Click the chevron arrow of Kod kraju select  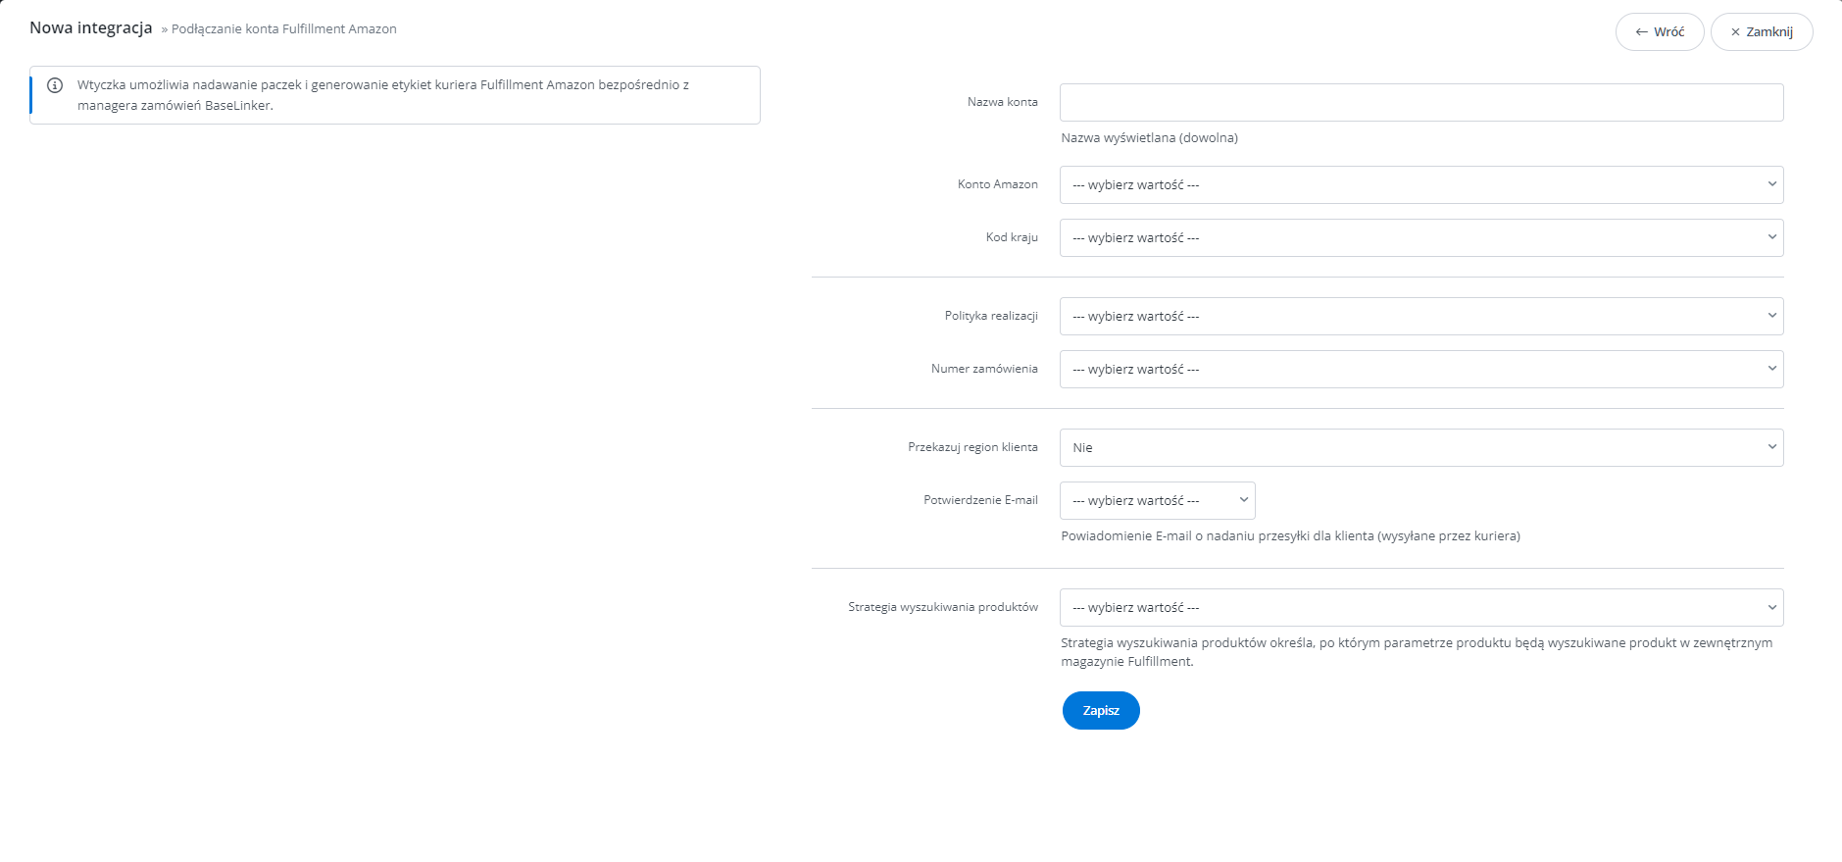point(1771,236)
